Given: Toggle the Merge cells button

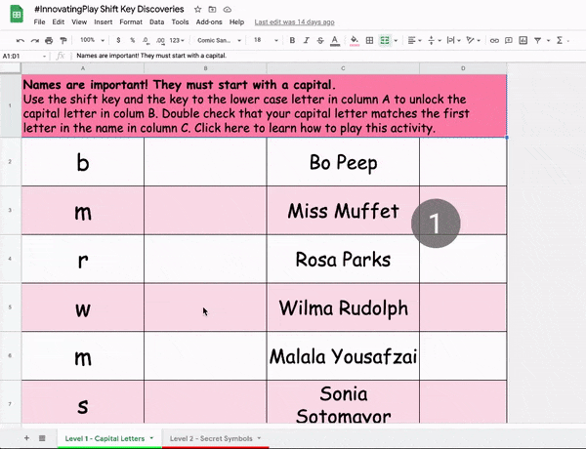Looking at the screenshot, I should click(x=385, y=40).
